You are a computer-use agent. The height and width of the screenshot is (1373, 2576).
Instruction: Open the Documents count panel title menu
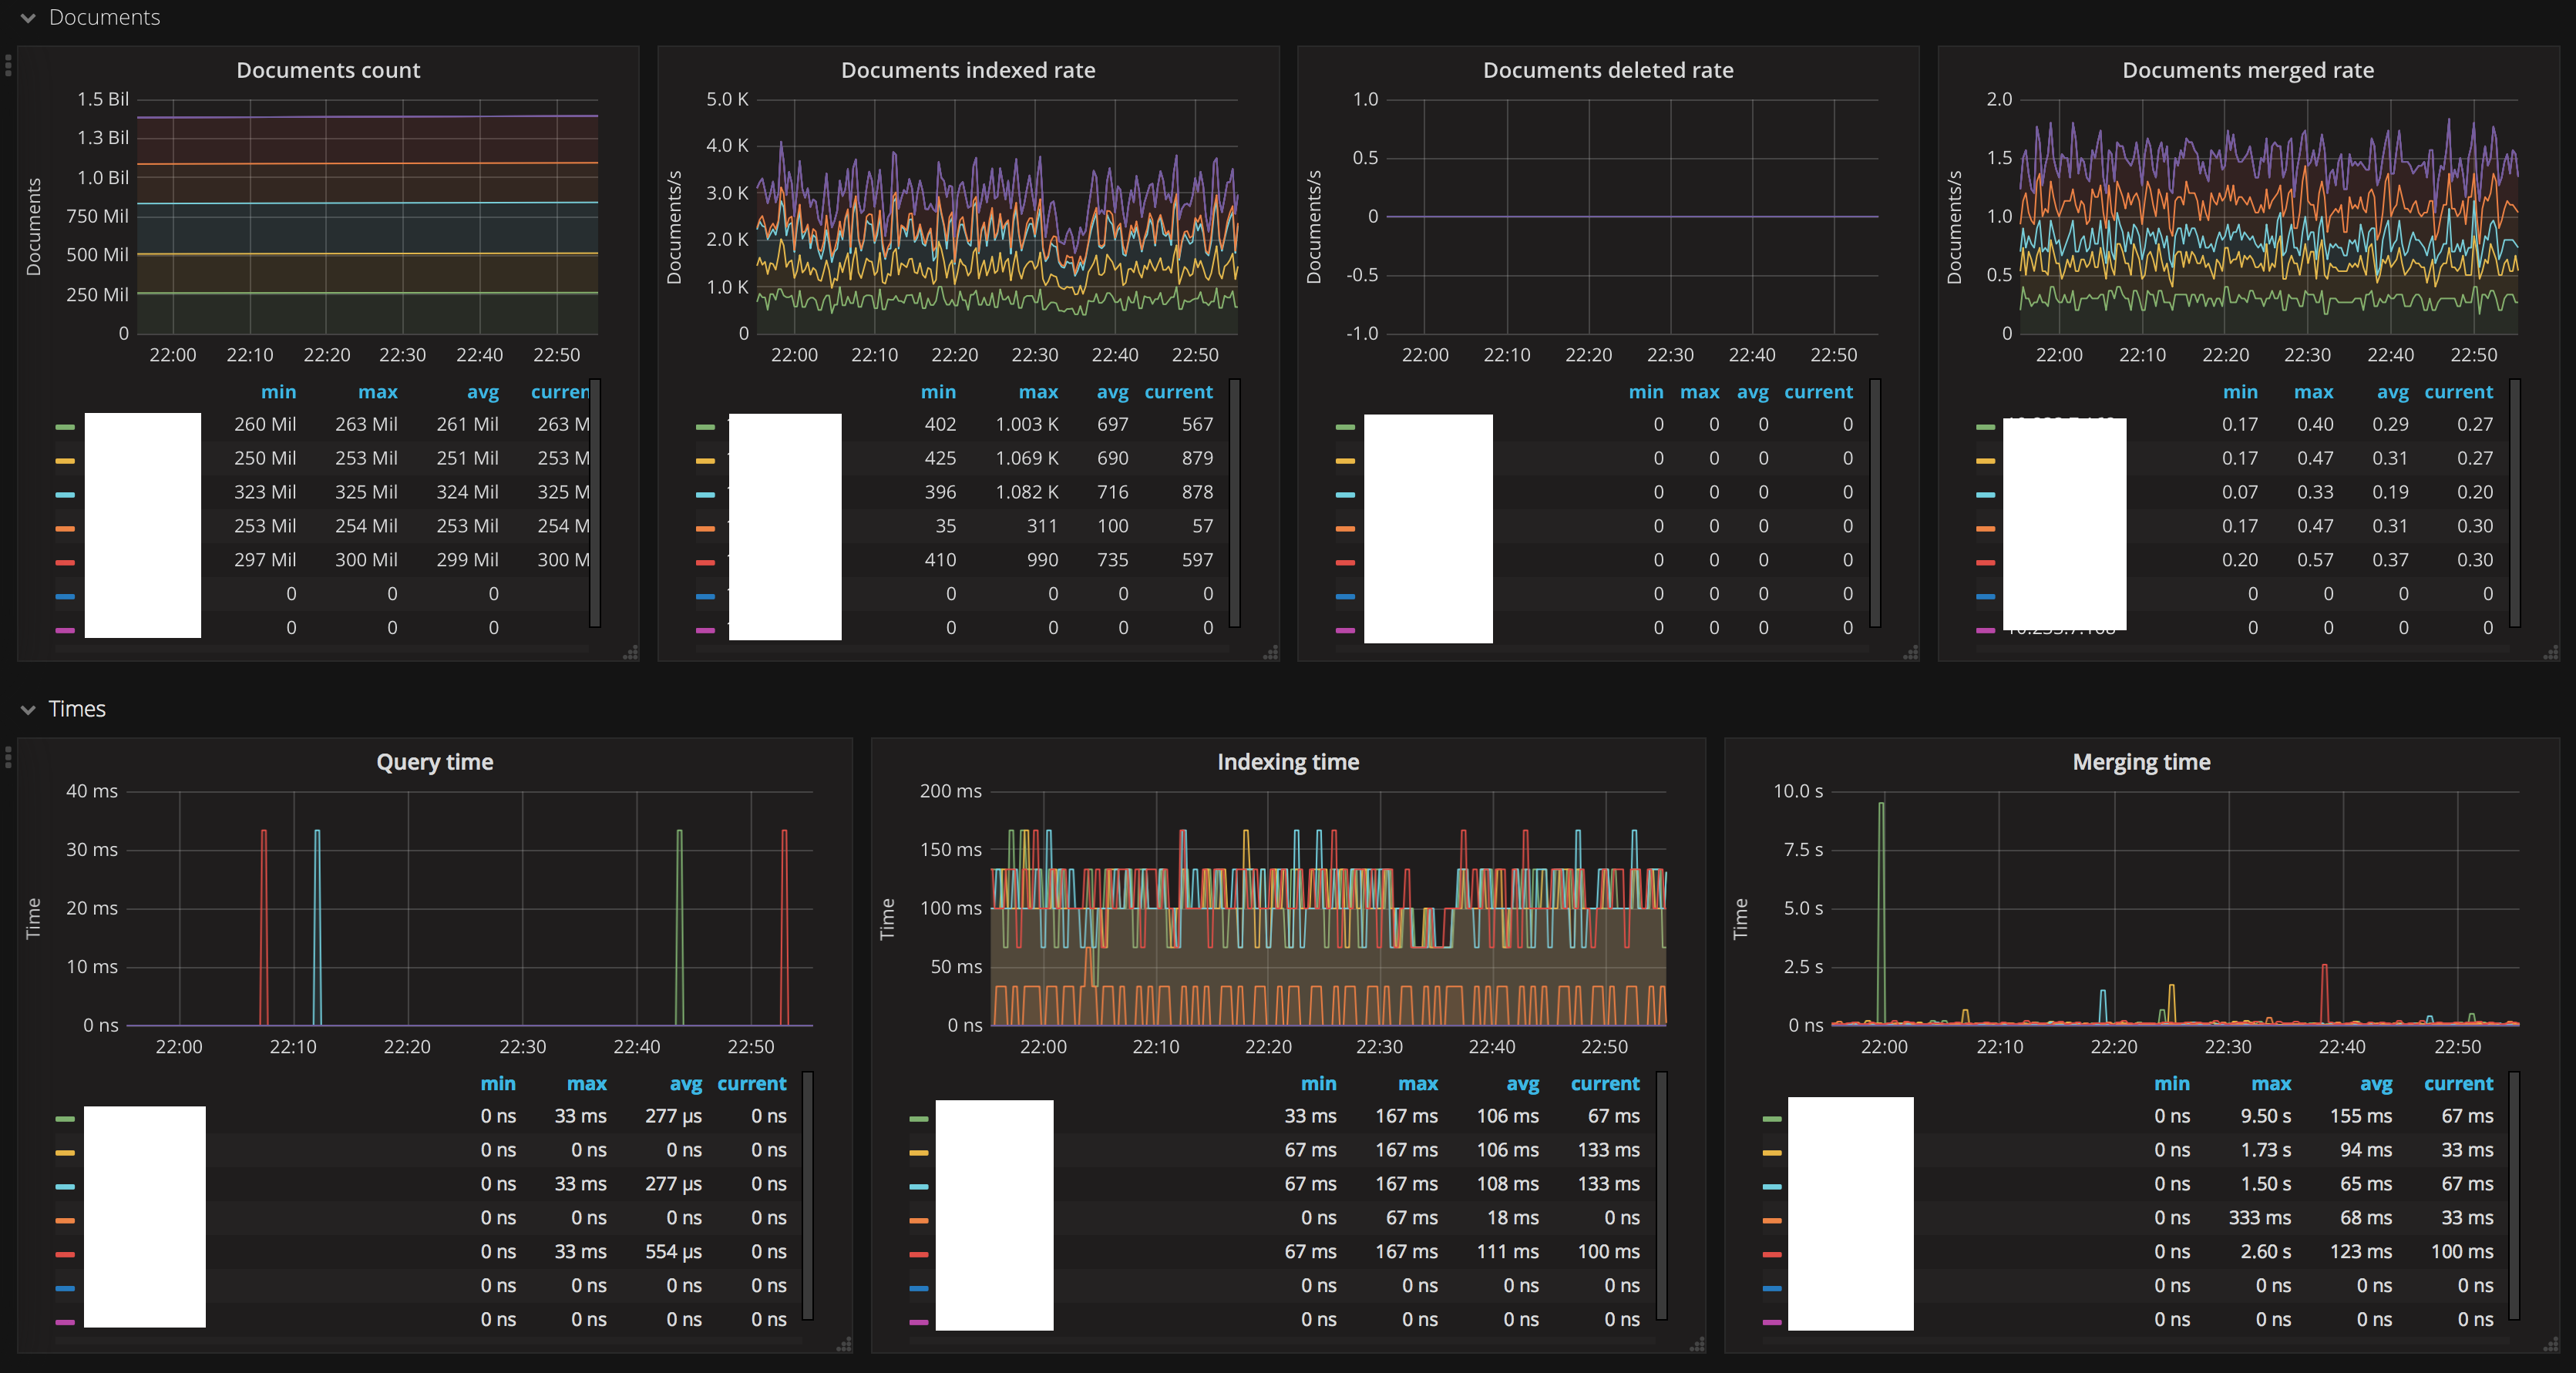coord(328,70)
